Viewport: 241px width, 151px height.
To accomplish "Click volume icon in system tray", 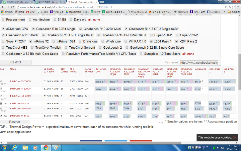I will pos(218,148).
